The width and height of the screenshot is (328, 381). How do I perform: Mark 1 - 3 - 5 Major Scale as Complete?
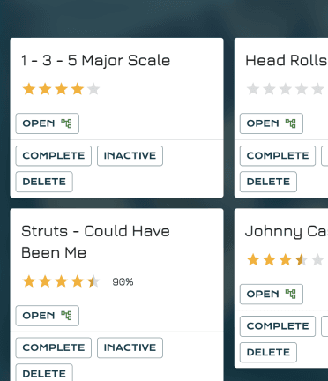(54, 156)
